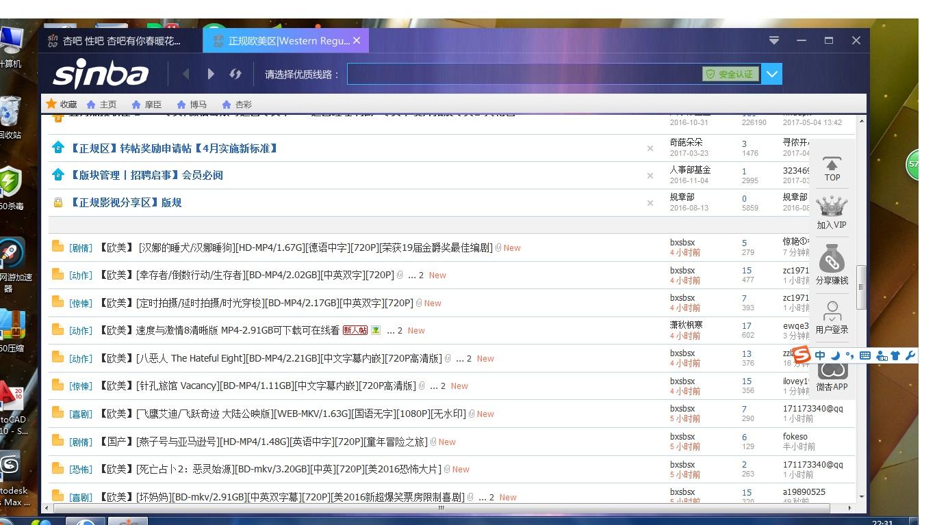
Task: Toggle the IME punctuation mode icon
Action: coord(849,355)
